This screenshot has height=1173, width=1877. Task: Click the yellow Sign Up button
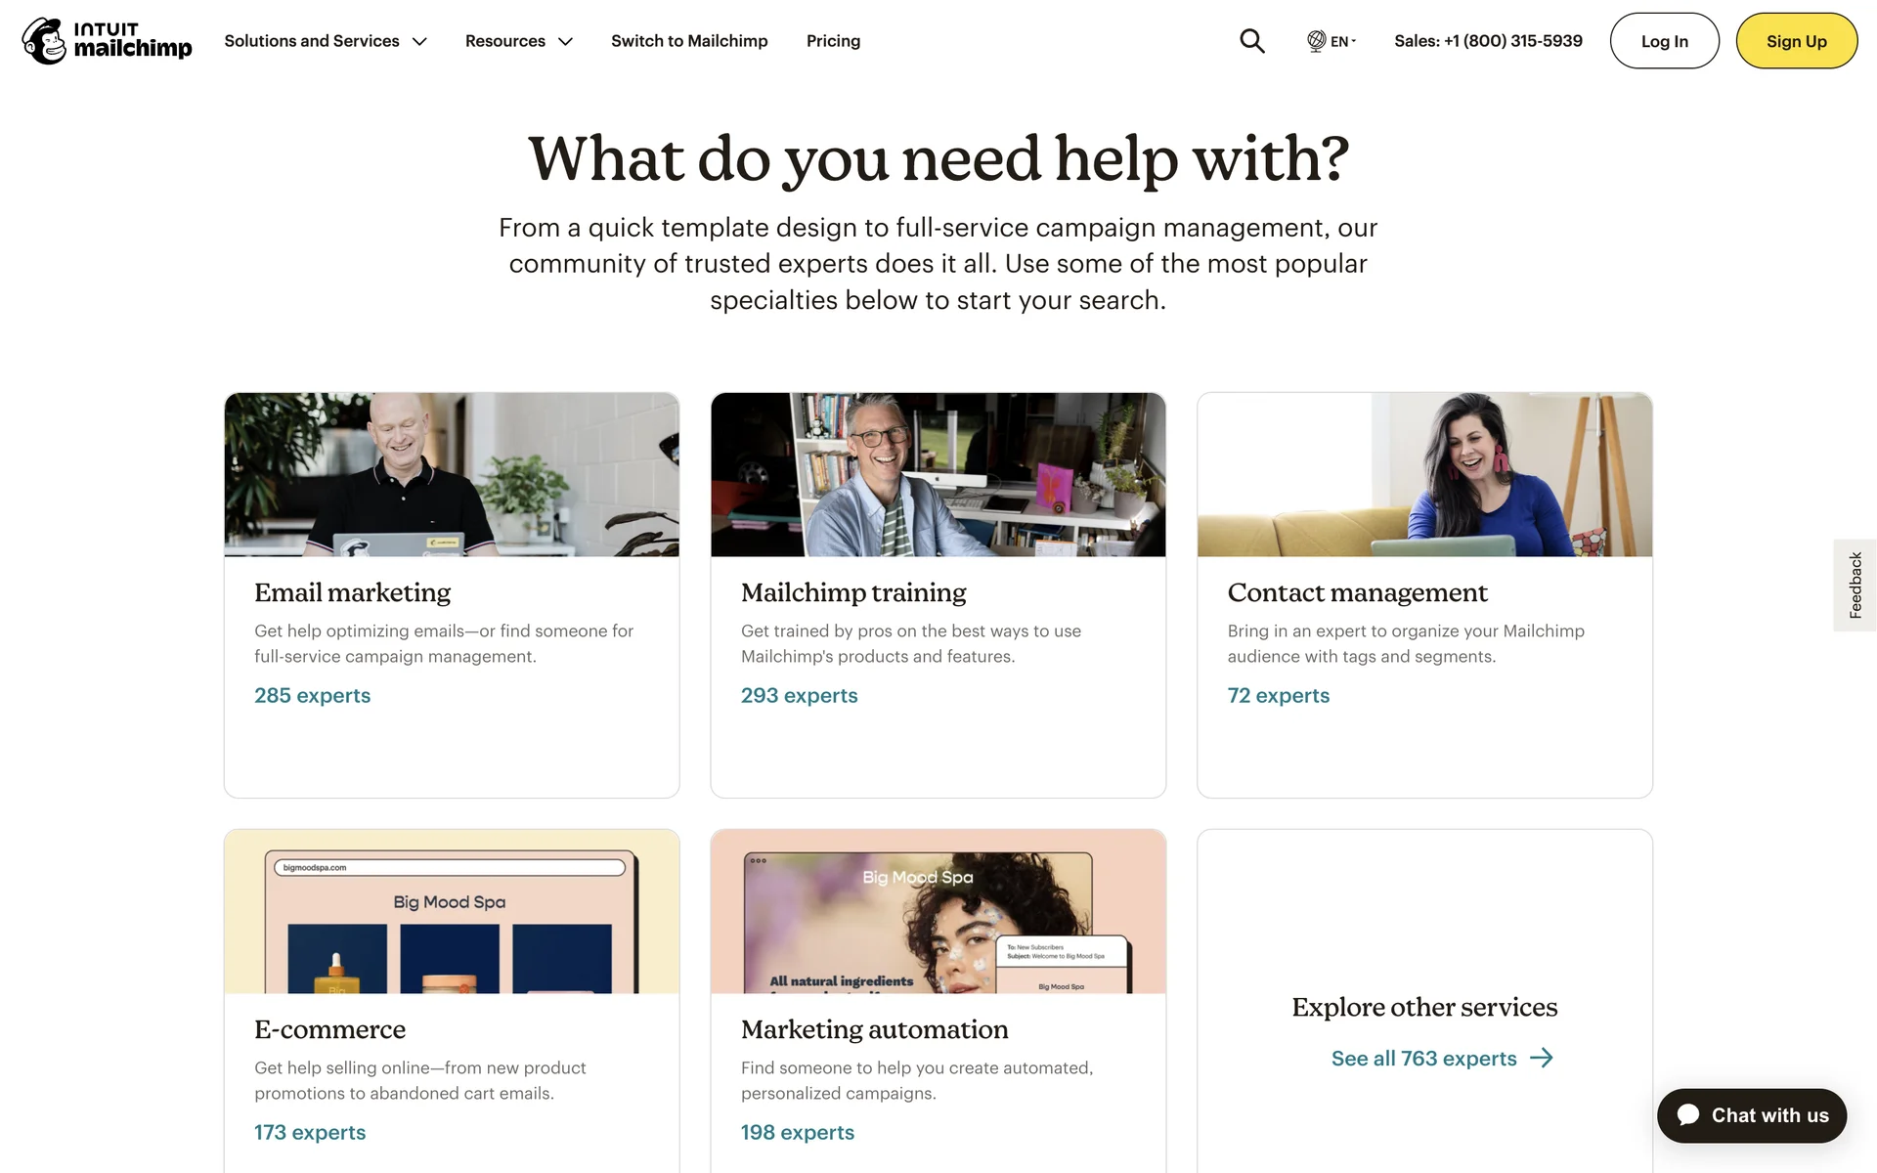(x=1796, y=41)
